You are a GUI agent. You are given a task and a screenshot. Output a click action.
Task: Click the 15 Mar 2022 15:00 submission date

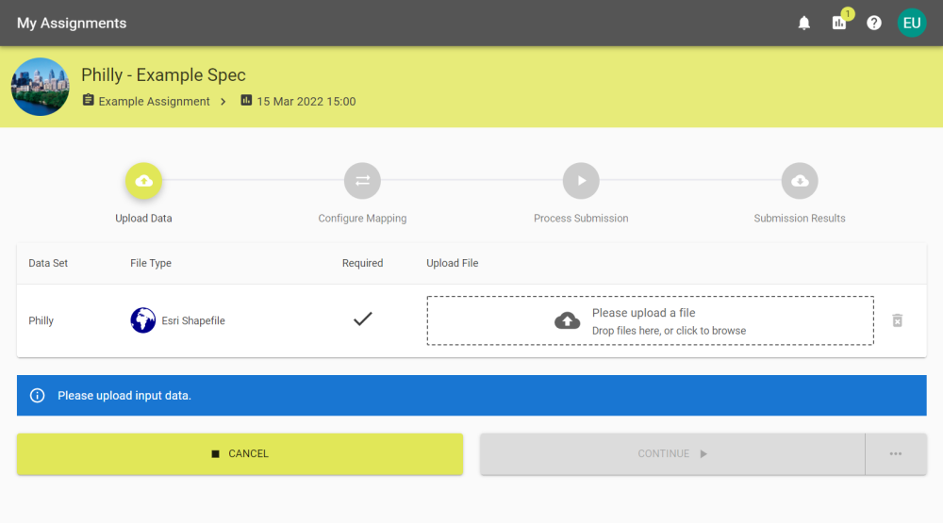[306, 102]
